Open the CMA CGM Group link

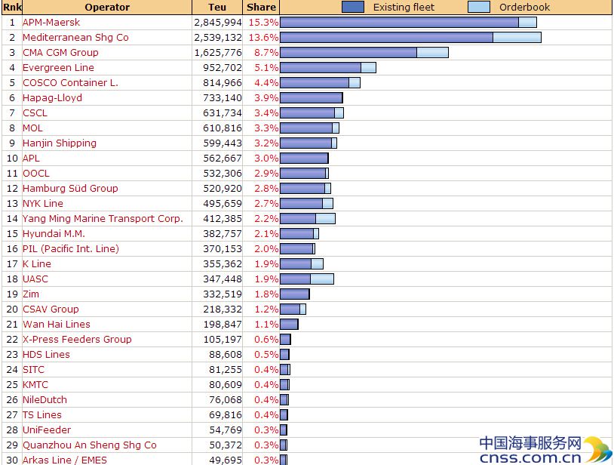[x=60, y=53]
